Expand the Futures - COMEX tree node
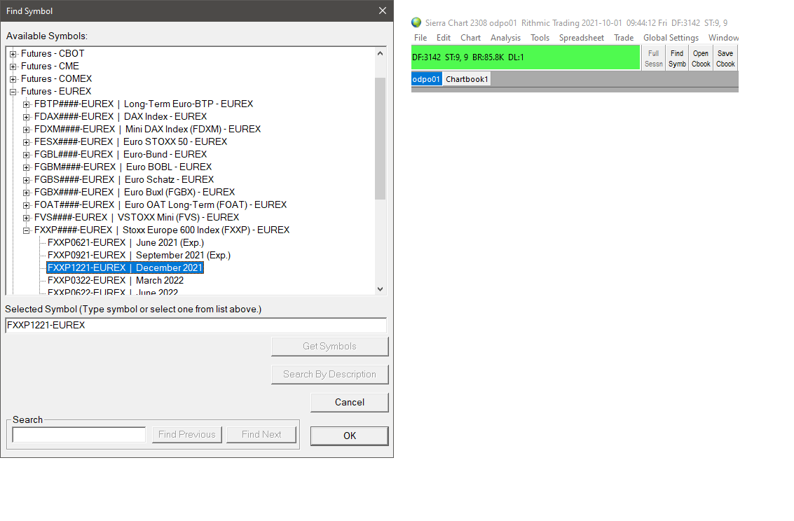 tap(13, 79)
